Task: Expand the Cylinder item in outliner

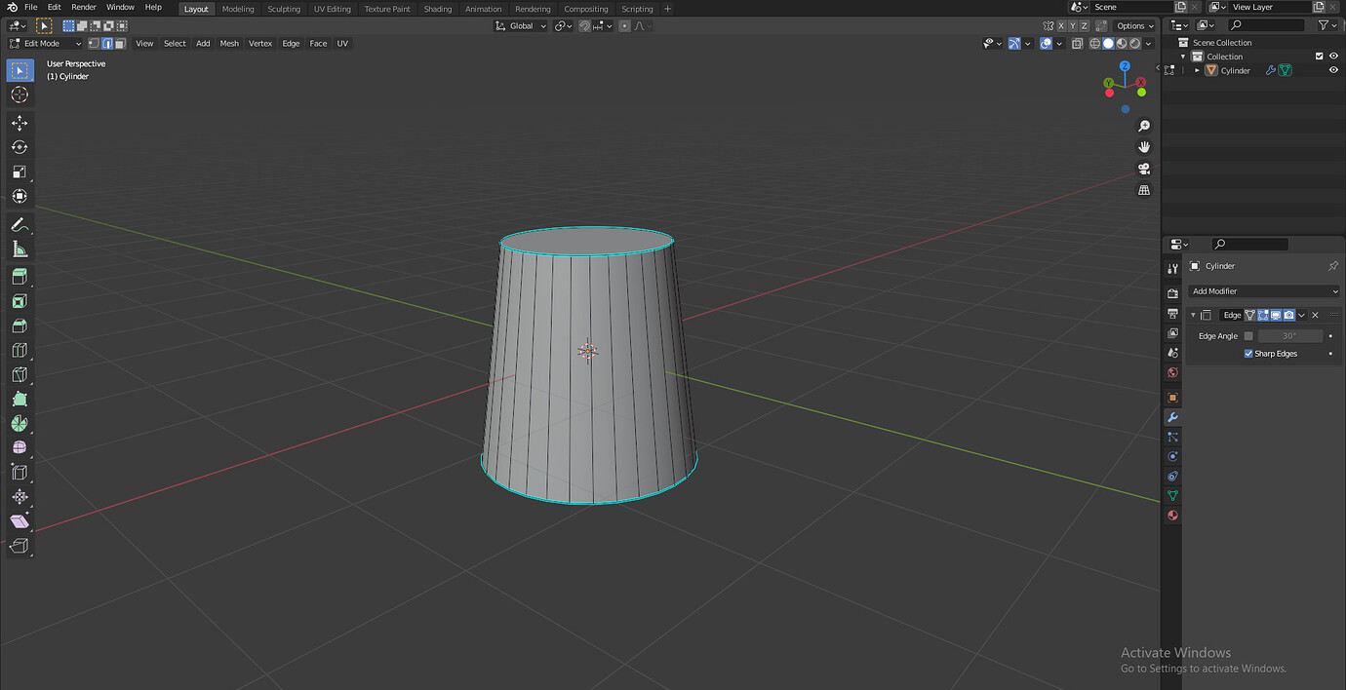Action: pyautogui.click(x=1198, y=70)
